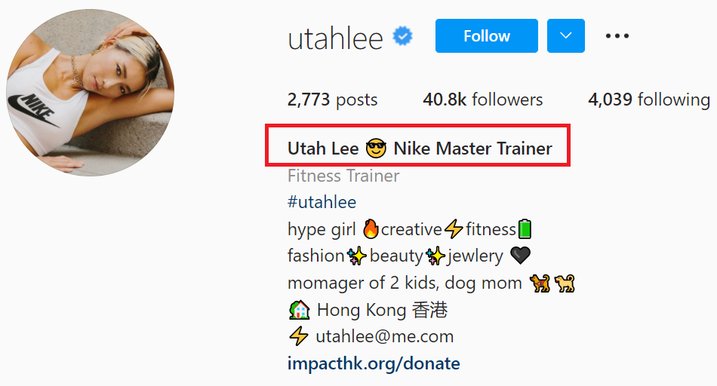
Task: Click the sunglasses emoji in the name line
Action: point(376,149)
